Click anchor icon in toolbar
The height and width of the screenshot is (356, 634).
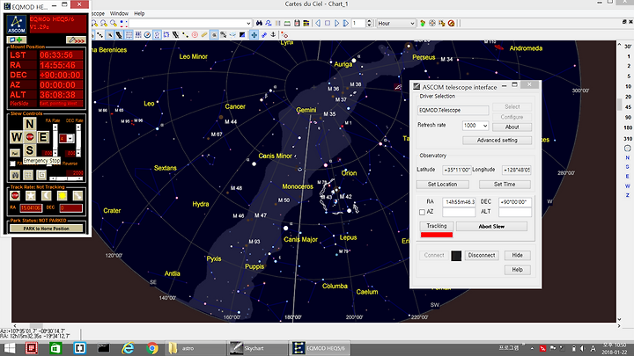[x=273, y=35]
